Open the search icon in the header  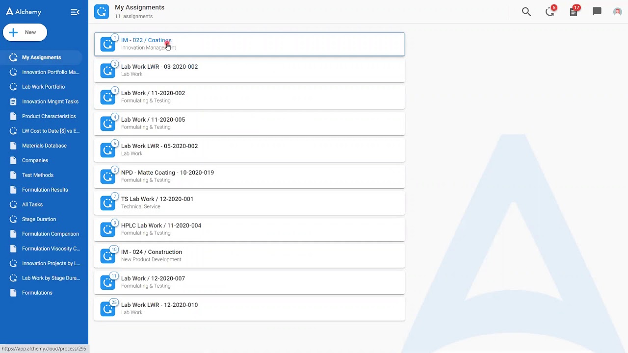(526, 12)
